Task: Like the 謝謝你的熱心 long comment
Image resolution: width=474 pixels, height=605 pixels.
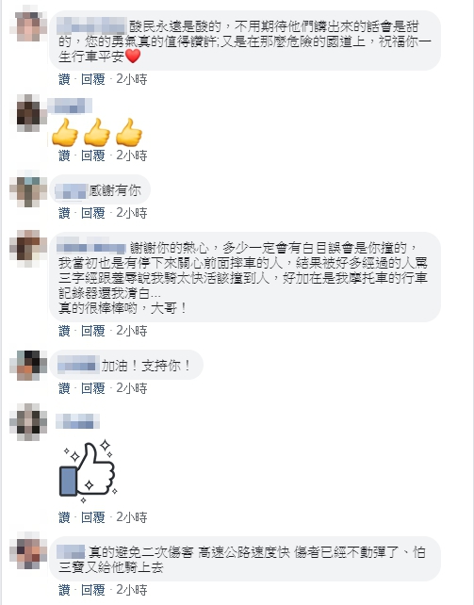Action: point(64,331)
